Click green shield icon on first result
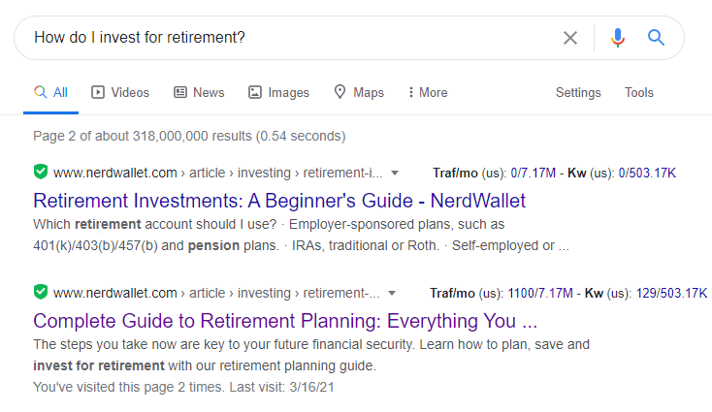Screen dimensions: 712x412 point(40,173)
